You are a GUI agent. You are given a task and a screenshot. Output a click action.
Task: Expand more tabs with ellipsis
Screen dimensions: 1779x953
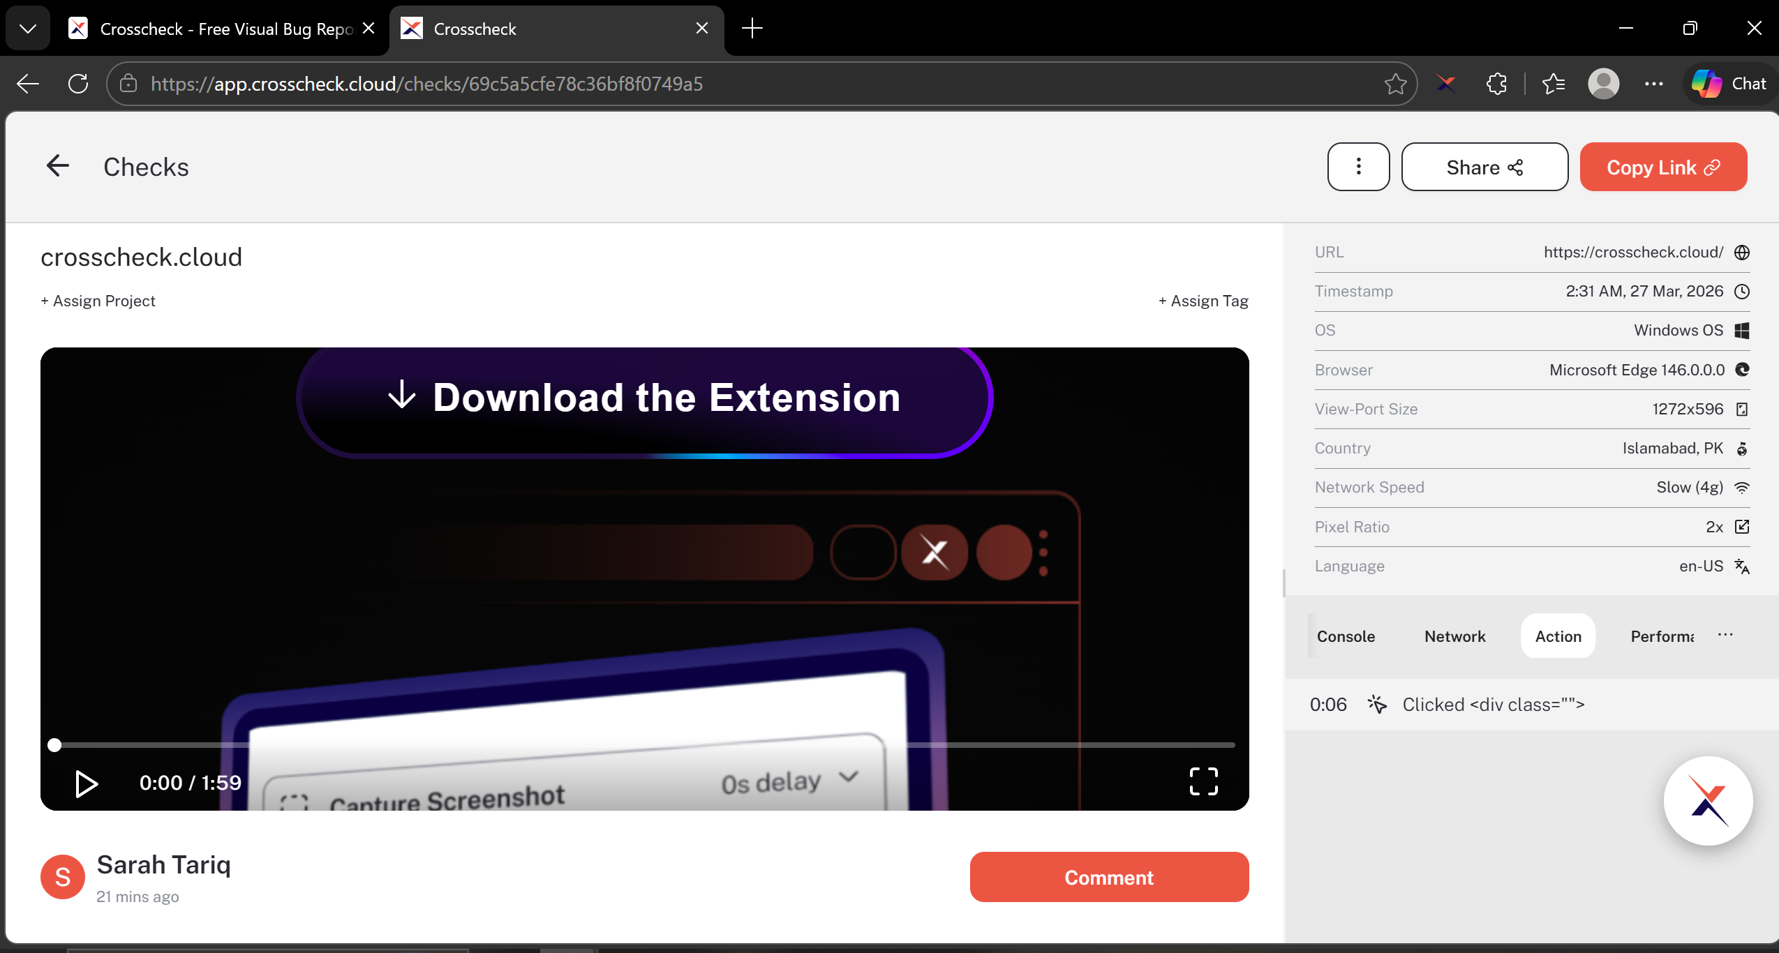click(x=1725, y=635)
